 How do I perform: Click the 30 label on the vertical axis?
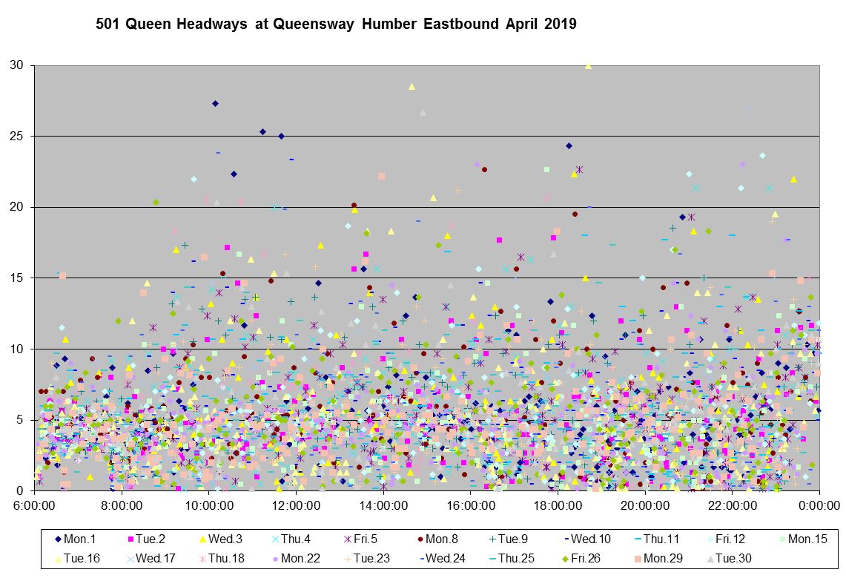[x=16, y=65]
